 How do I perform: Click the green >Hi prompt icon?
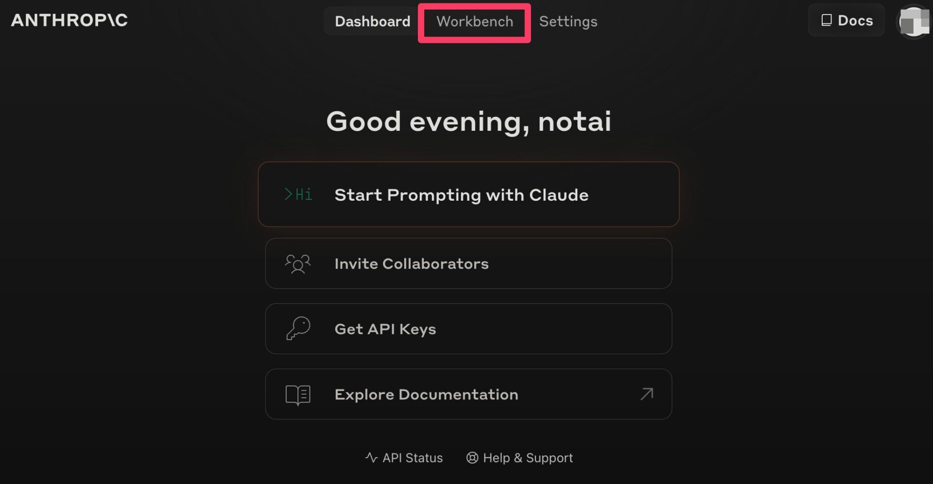pyautogui.click(x=298, y=194)
